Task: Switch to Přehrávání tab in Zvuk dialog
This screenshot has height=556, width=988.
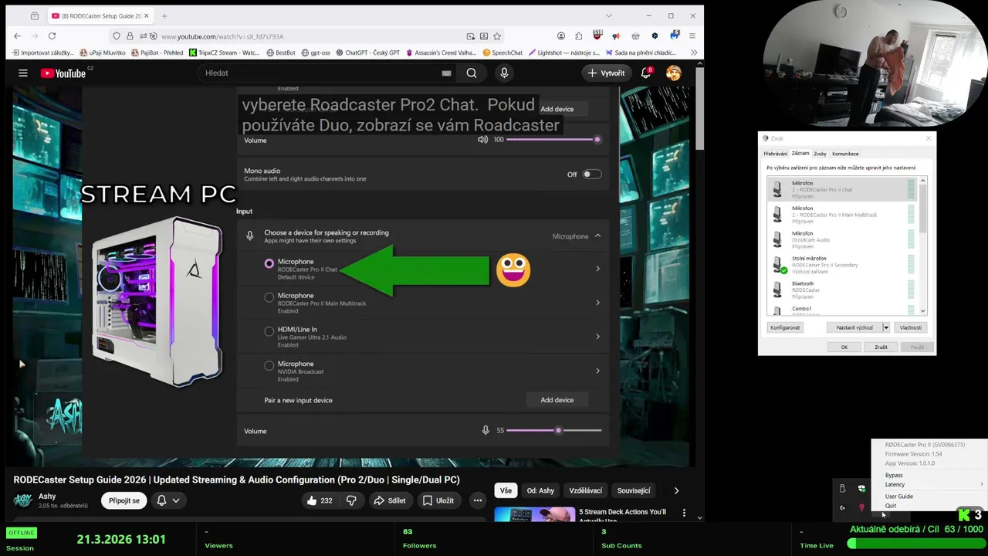Action: tap(776, 154)
